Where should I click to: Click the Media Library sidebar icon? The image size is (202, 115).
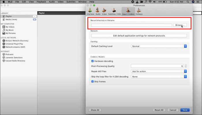click(4, 20)
